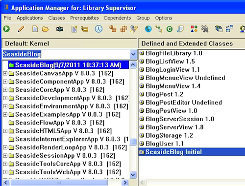This screenshot has width=245, height=186.
Task: Click the second orange blocks grid icon
Action: (123, 29)
